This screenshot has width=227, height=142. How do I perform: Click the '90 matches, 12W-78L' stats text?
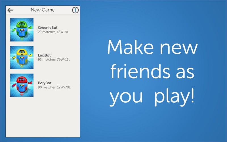54,87
